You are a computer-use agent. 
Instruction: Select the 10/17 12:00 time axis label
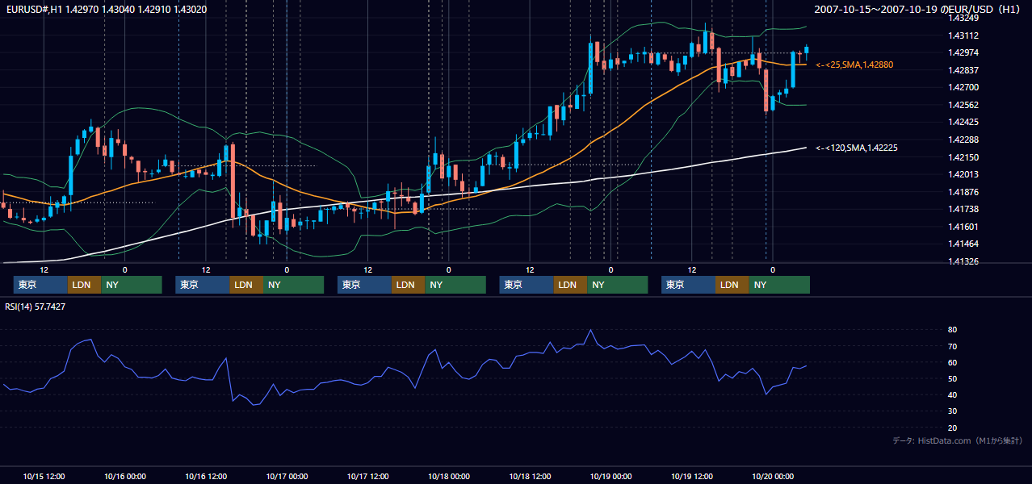coord(368,476)
